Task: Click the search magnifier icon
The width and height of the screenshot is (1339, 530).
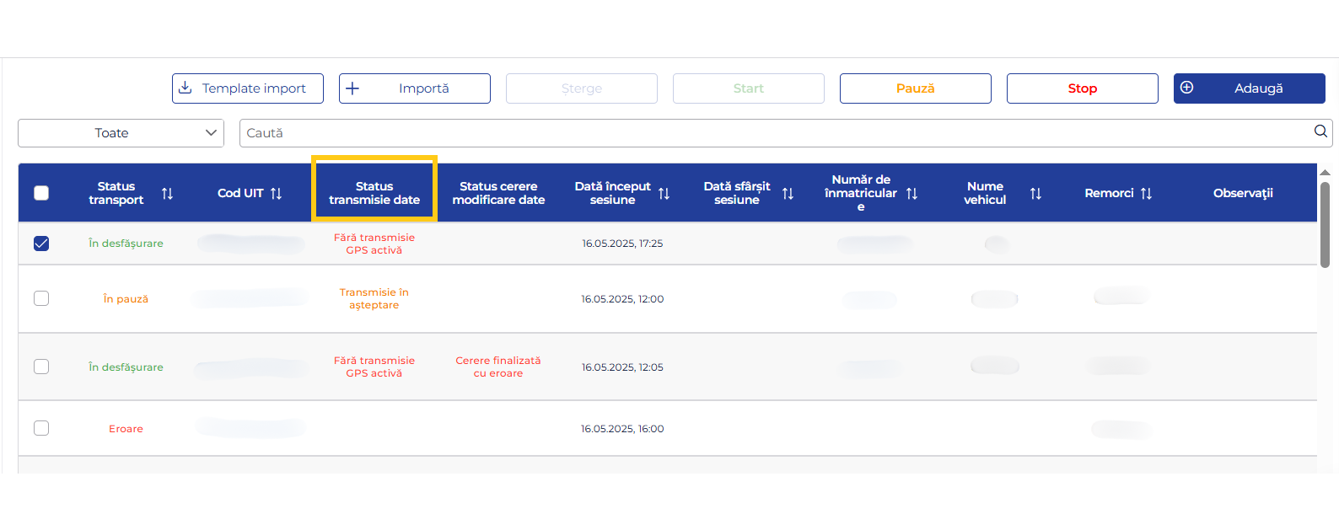Action: click(1320, 131)
